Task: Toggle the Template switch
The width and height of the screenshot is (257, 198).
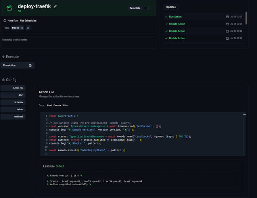Action: coord(146,8)
